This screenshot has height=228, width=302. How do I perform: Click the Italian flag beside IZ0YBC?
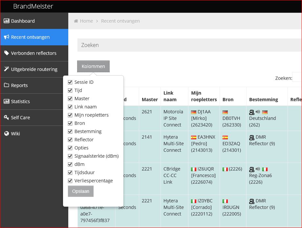194,201
